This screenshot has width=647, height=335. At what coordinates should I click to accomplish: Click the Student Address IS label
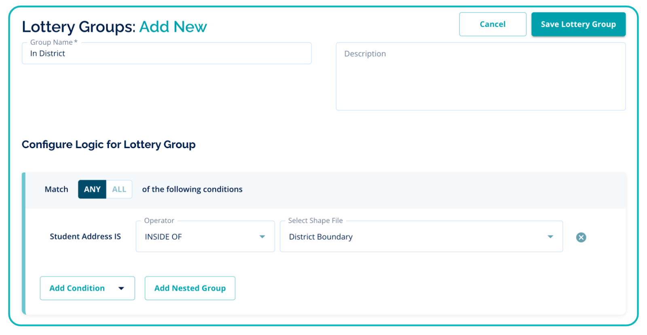point(85,237)
